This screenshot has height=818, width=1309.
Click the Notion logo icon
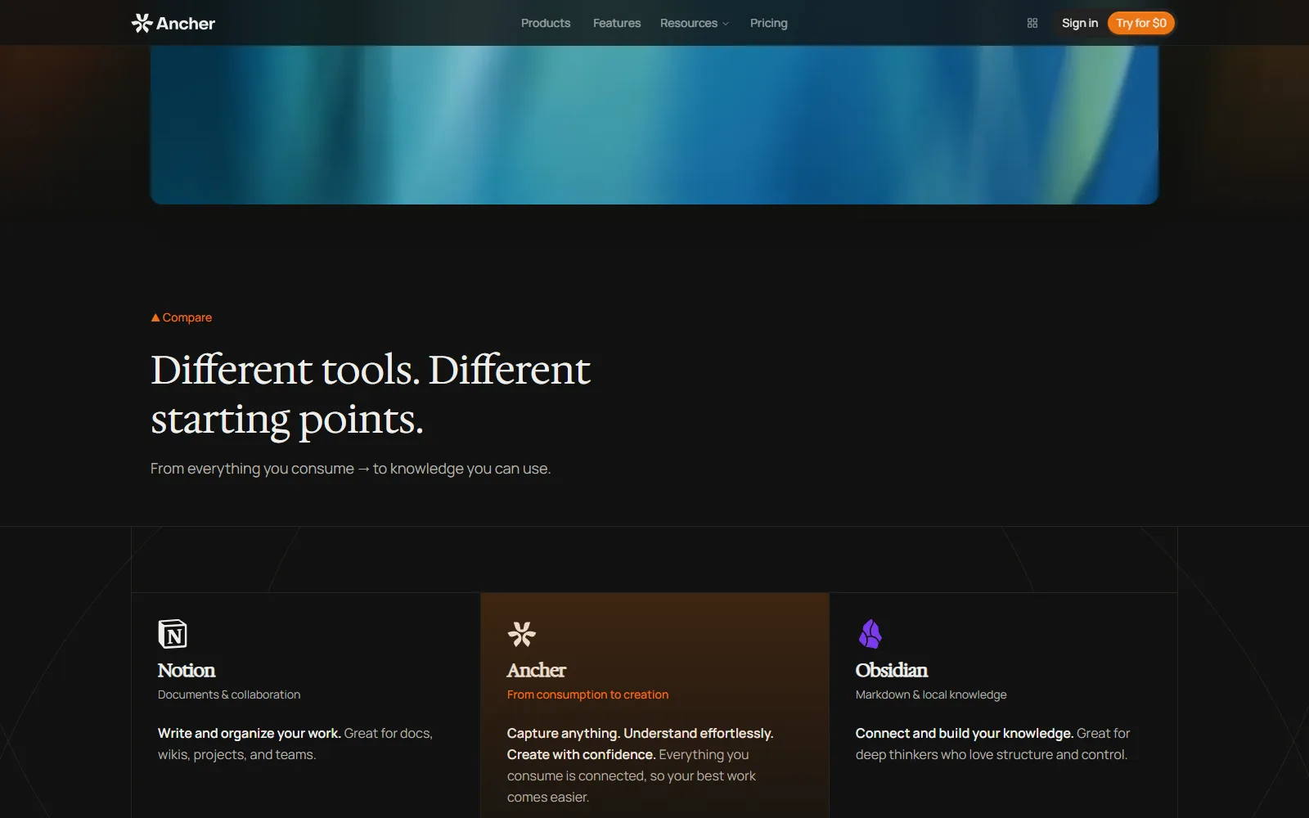[x=173, y=634]
